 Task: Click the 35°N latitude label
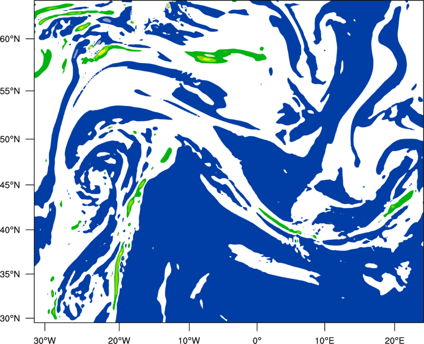(x=11, y=274)
